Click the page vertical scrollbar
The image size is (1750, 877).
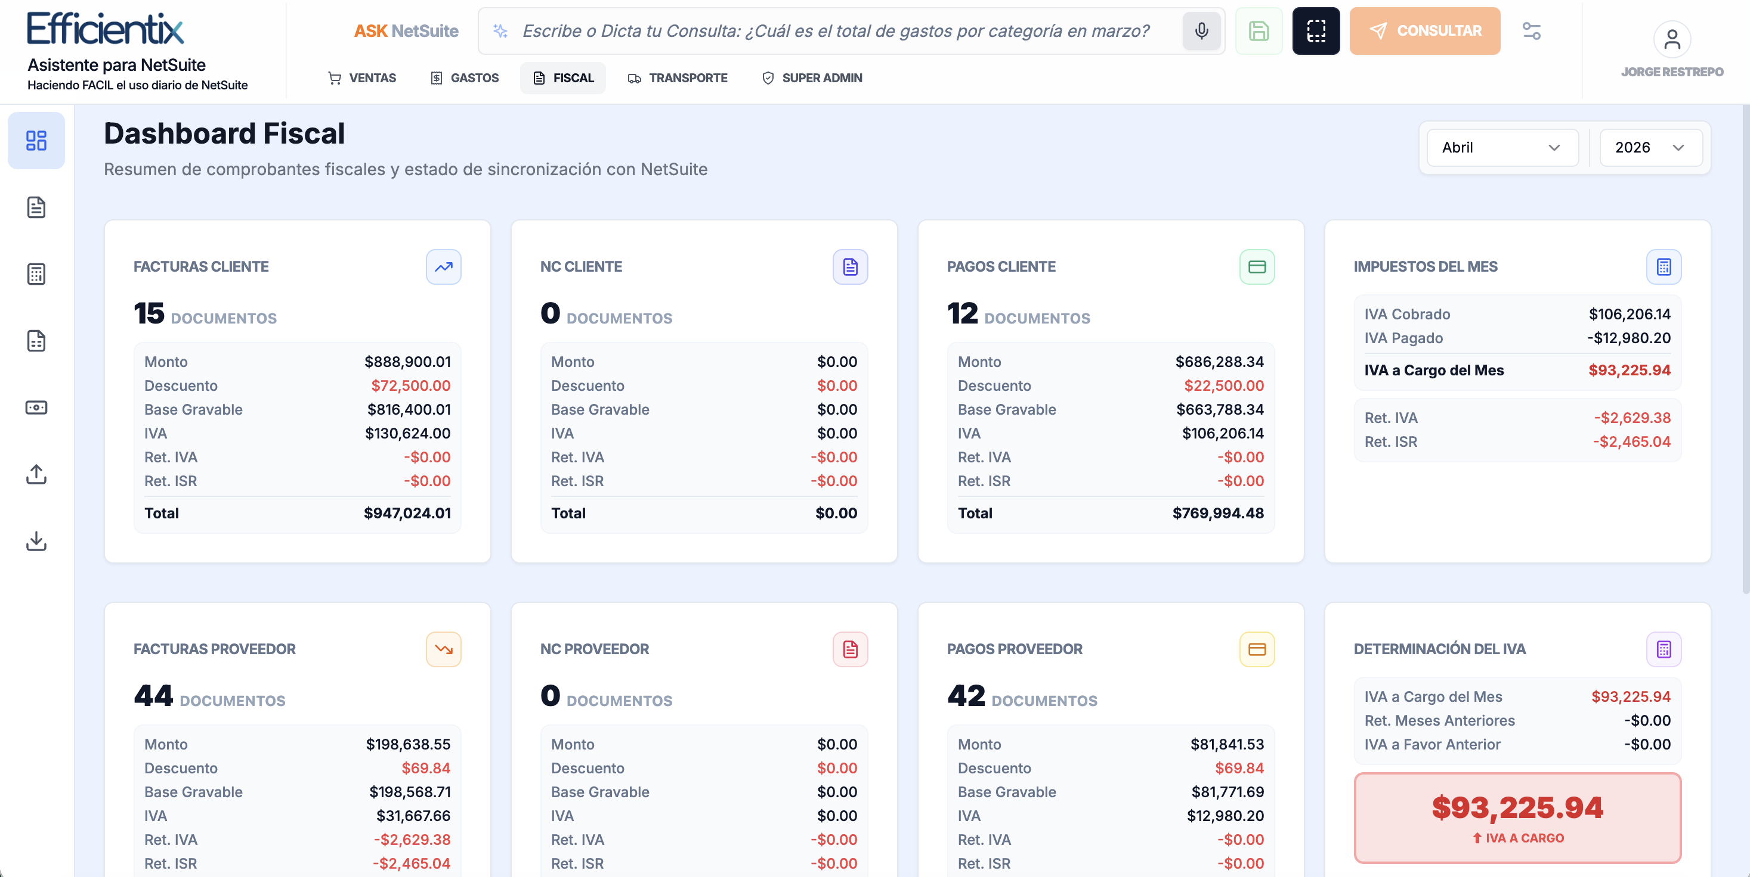coord(1745,350)
